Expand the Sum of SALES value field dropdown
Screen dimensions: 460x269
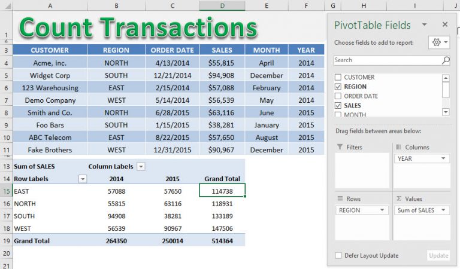click(x=444, y=210)
